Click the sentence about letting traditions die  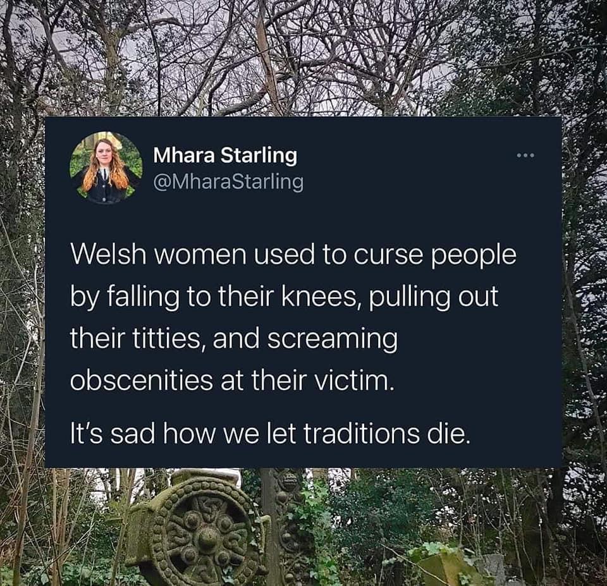[x=272, y=434]
